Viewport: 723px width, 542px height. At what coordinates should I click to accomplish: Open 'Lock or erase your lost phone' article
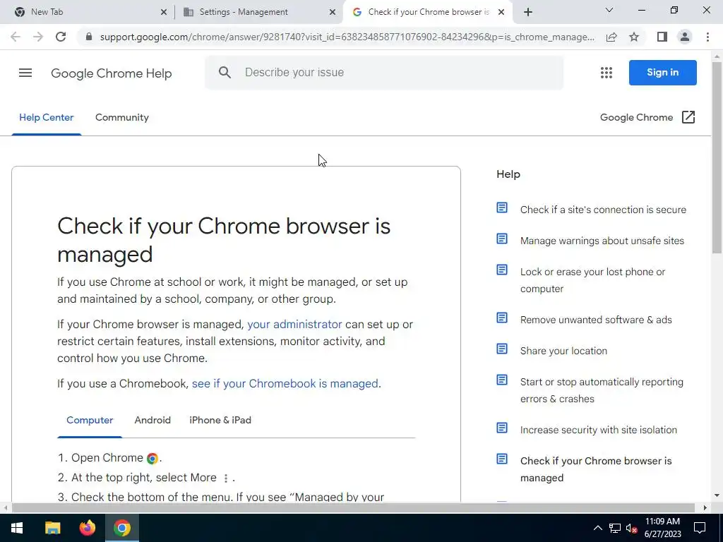(x=592, y=280)
